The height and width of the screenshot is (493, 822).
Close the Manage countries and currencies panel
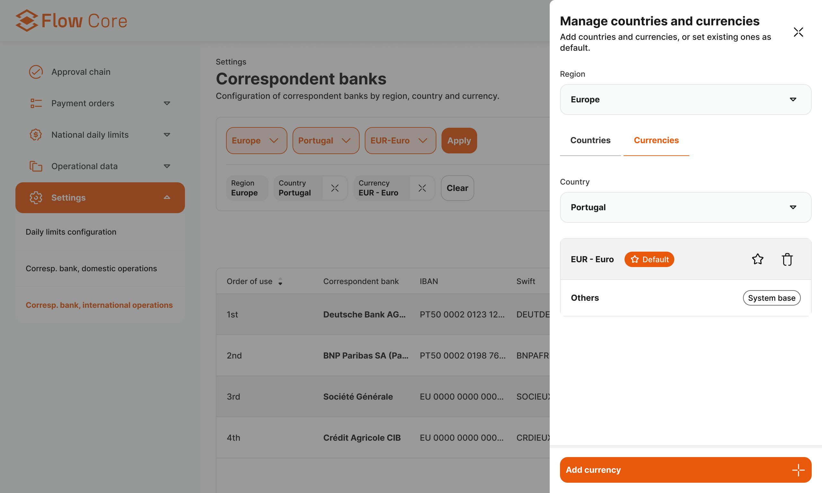798,32
